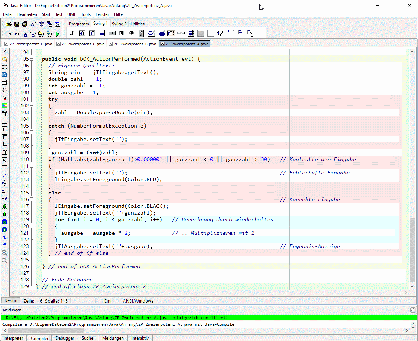Click the Save floppy disk icon
The height and width of the screenshot is (341, 418).
(17, 24)
